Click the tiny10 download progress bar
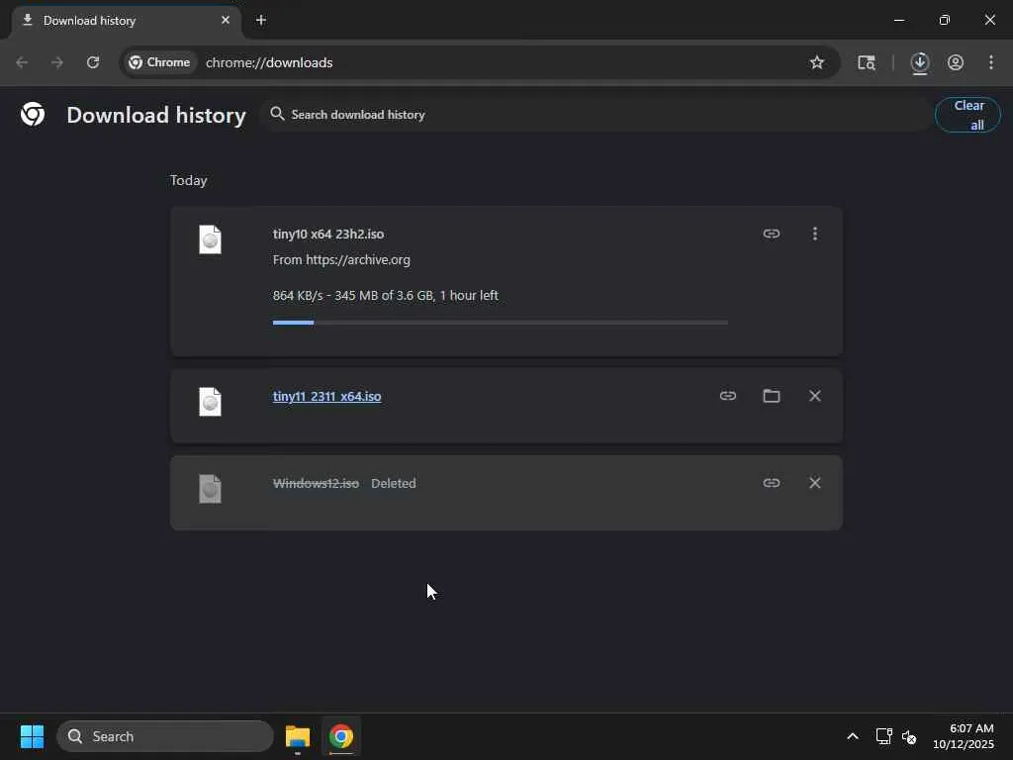The image size is (1013, 760). (500, 322)
